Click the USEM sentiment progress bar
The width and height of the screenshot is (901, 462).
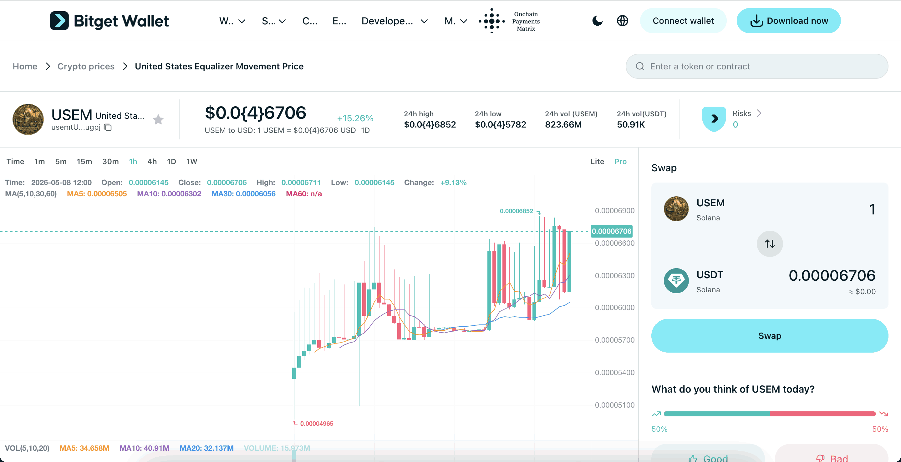pyautogui.click(x=770, y=414)
